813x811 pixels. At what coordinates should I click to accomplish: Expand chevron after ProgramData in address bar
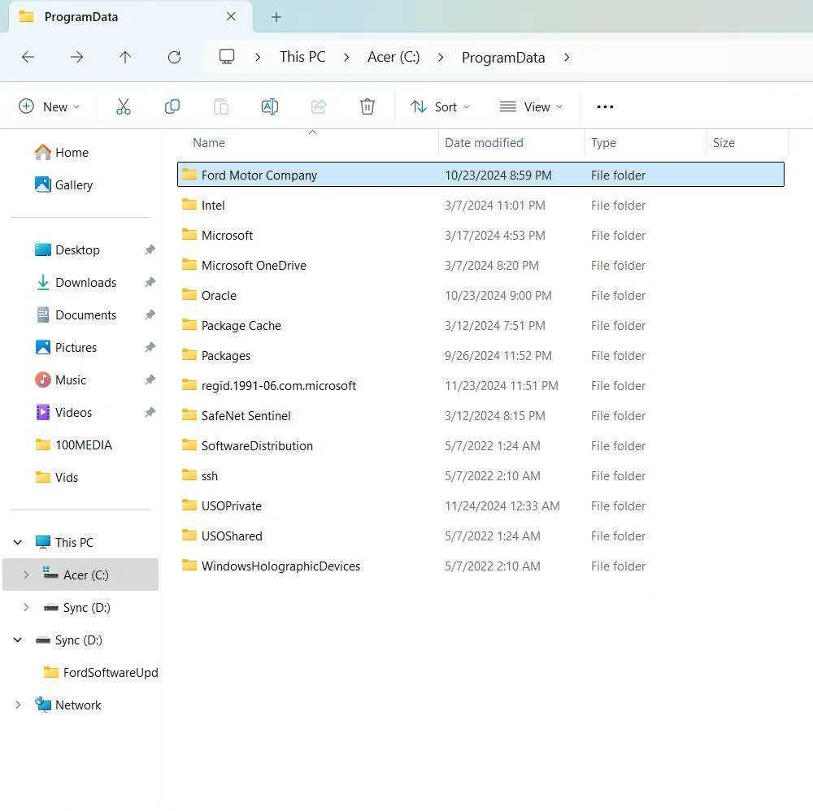(x=567, y=57)
